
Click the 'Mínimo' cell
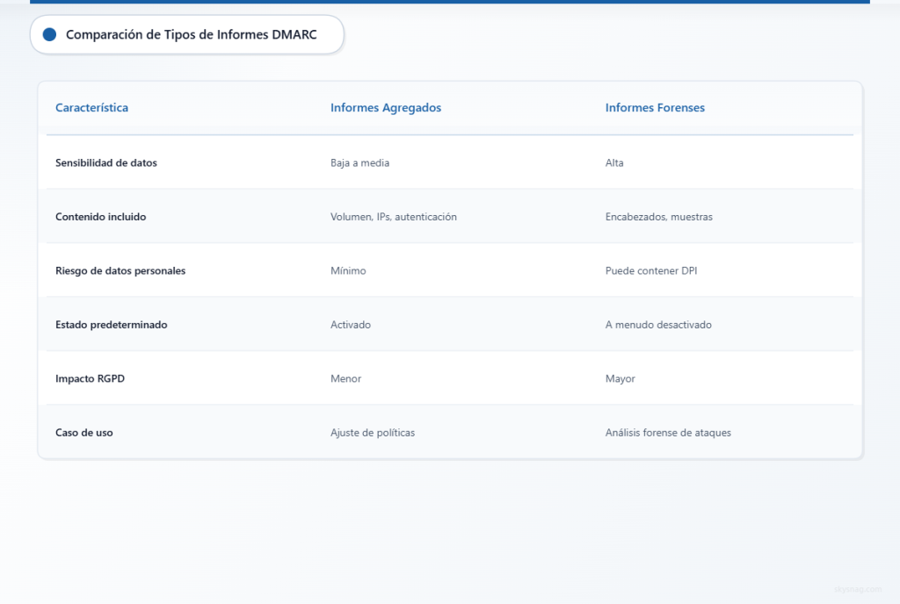tap(348, 270)
